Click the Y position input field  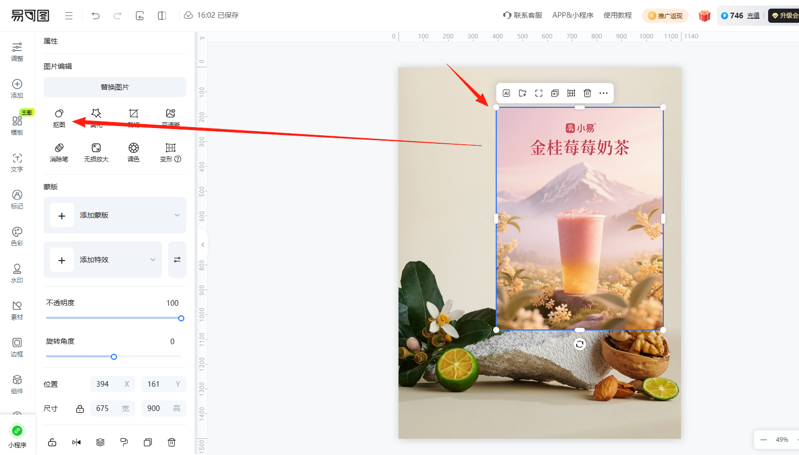pyautogui.click(x=164, y=384)
